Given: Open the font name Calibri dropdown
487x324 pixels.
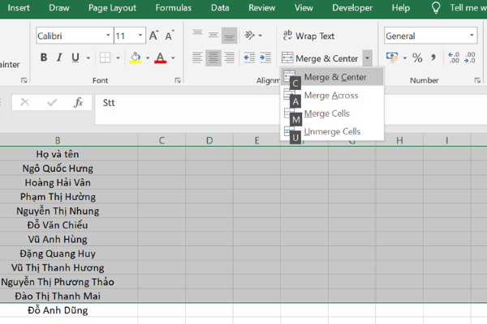Looking at the screenshot, I should [x=108, y=36].
